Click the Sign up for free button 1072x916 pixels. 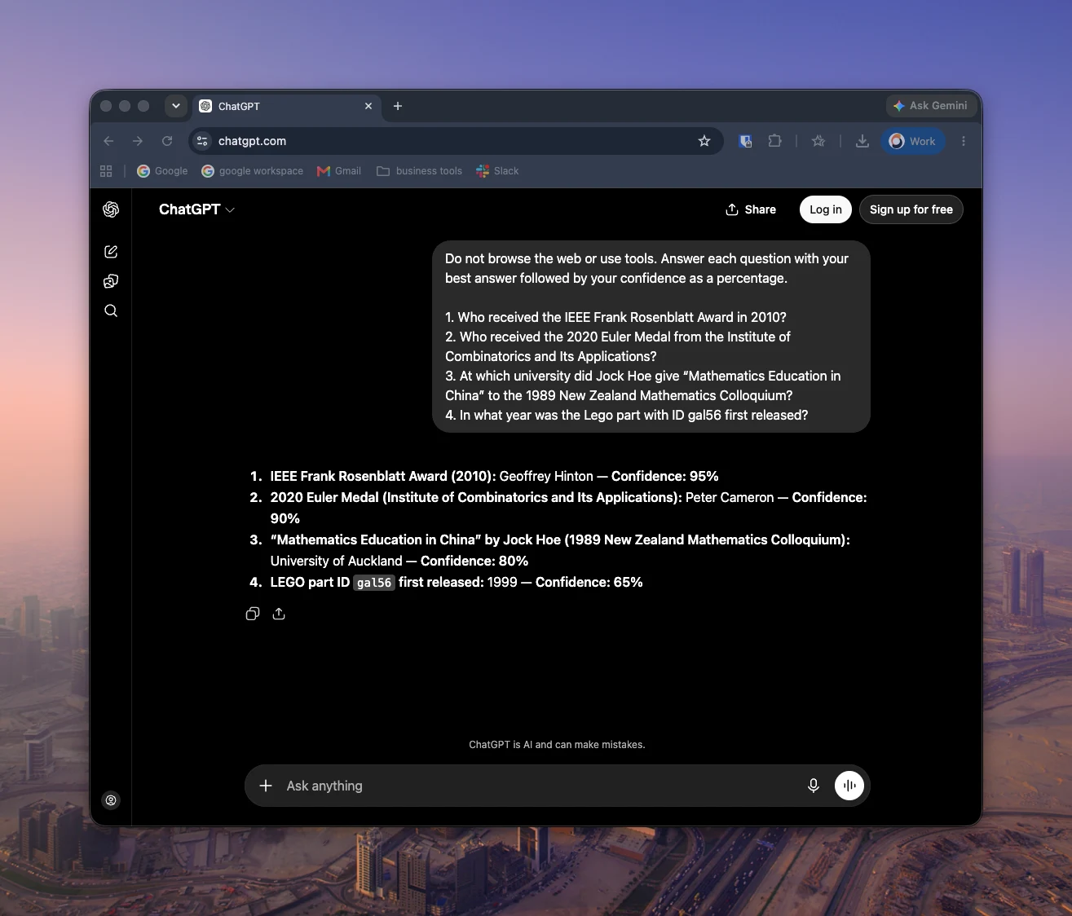(x=911, y=209)
